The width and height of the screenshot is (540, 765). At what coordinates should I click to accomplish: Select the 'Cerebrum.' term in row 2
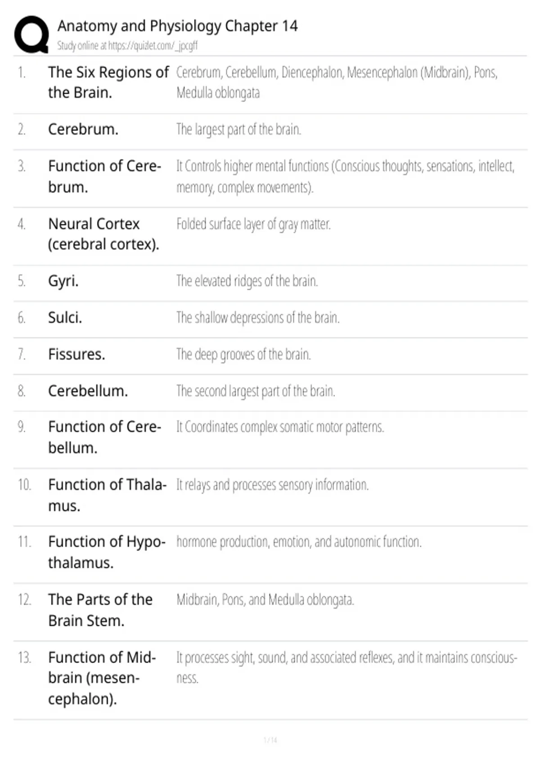coord(83,130)
